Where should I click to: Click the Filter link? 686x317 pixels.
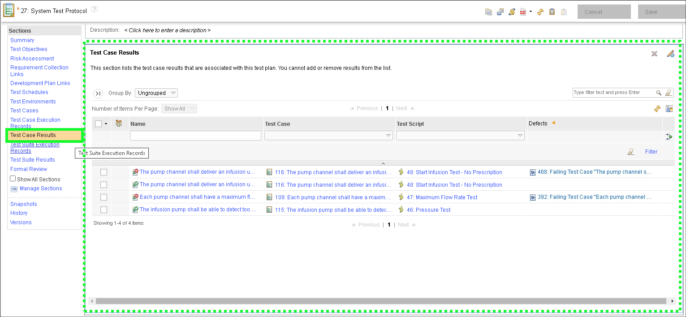(651, 152)
